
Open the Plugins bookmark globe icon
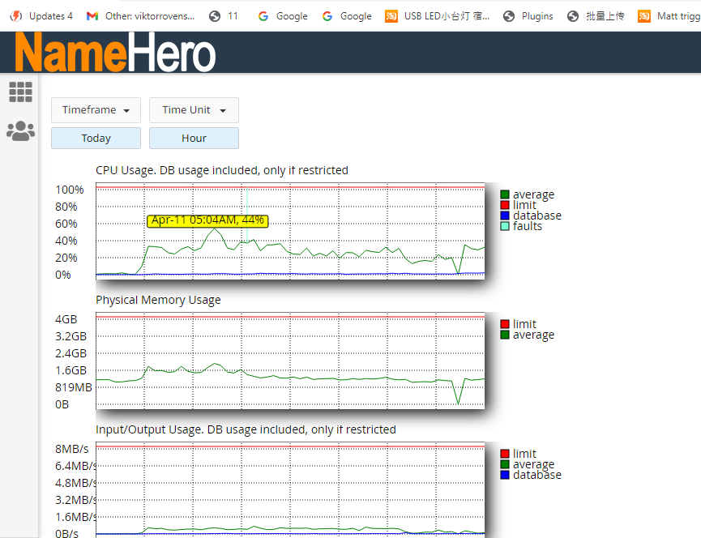(x=508, y=16)
